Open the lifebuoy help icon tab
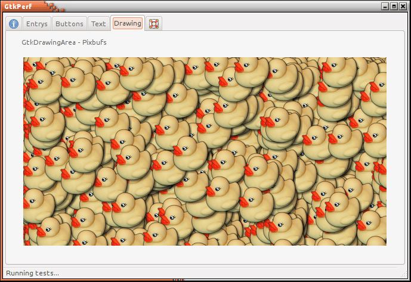 click(x=154, y=24)
